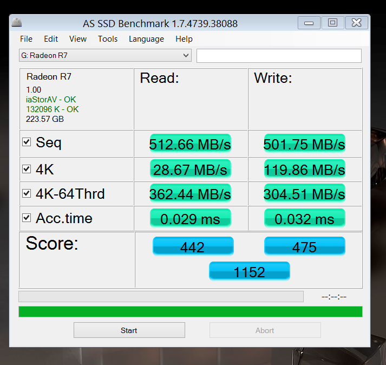Image resolution: width=386 pixels, height=365 pixels.
Task: Click the elapsed time readout --:--:--
Action: [334, 297]
